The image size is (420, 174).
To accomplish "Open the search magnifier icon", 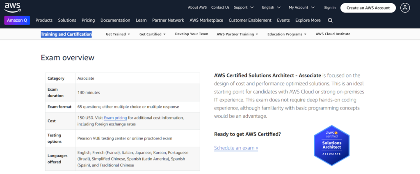I will pyautogui.click(x=330, y=21).
